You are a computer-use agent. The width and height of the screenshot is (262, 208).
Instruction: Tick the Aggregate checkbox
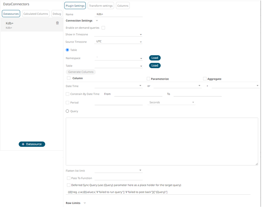coord(205,79)
